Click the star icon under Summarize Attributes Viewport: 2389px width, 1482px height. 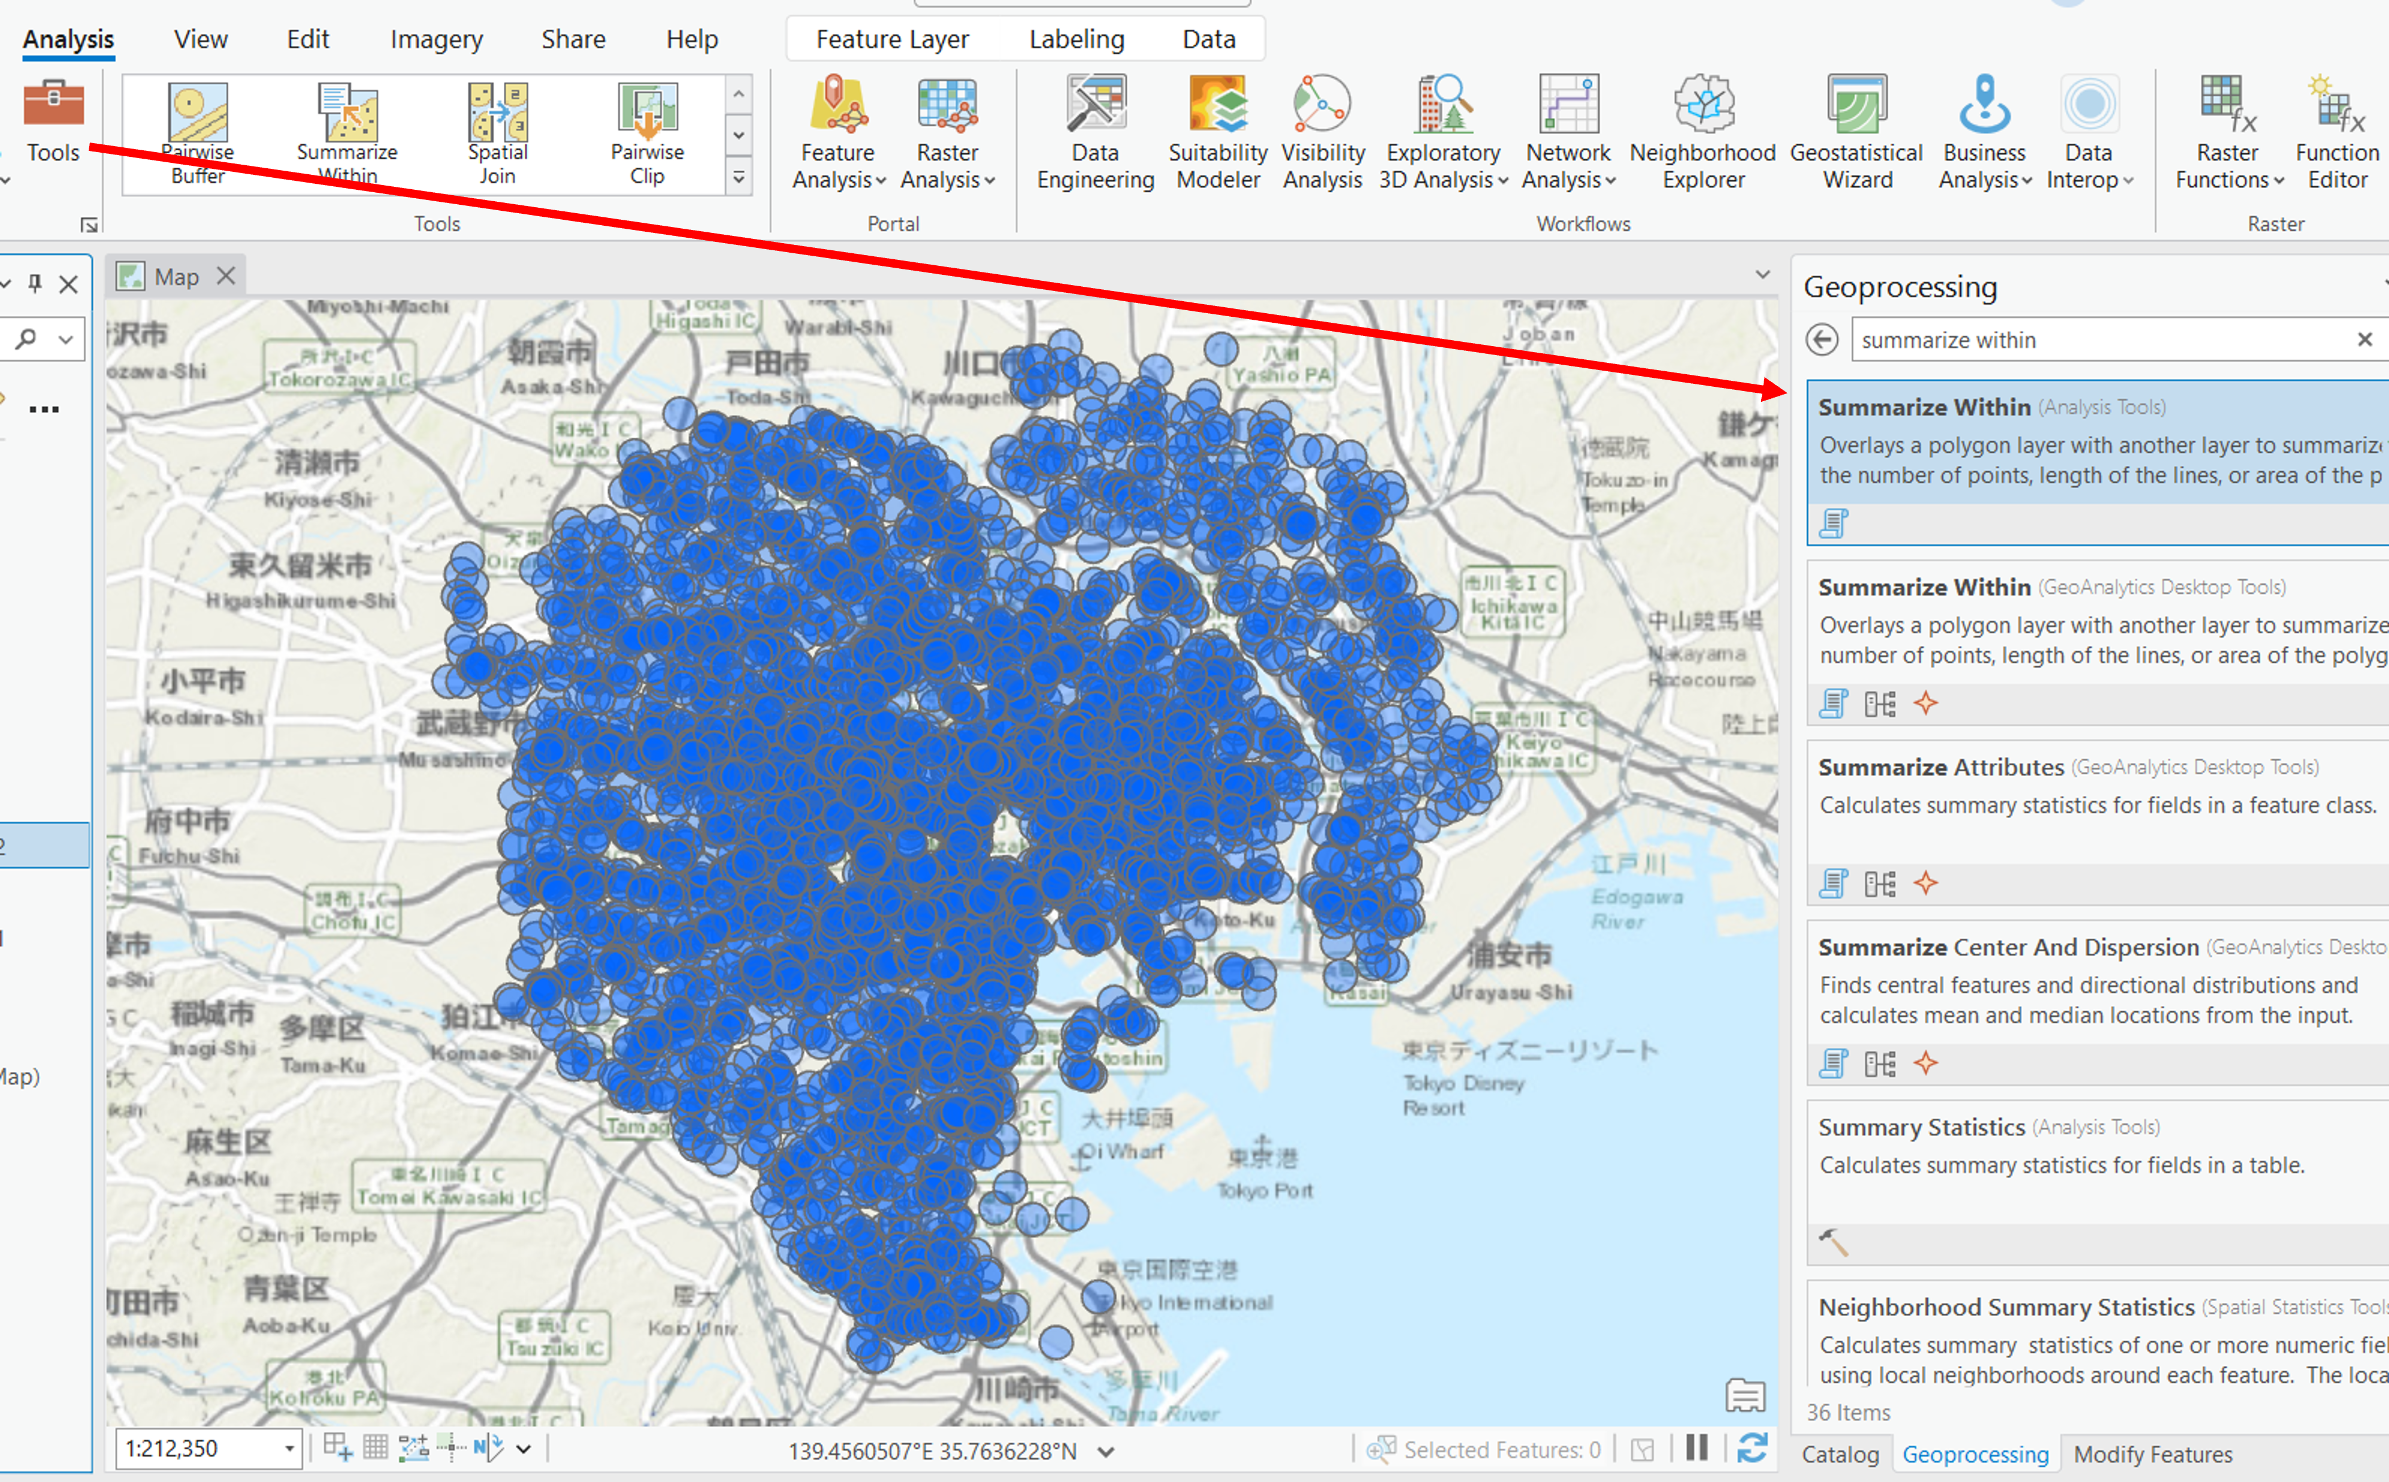pyautogui.click(x=1925, y=883)
